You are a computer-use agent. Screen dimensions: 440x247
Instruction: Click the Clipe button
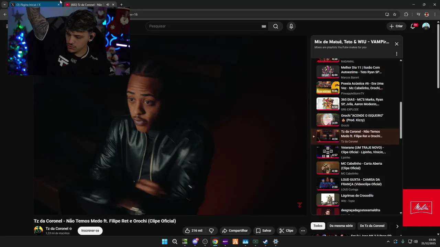[x=286, y=231]
